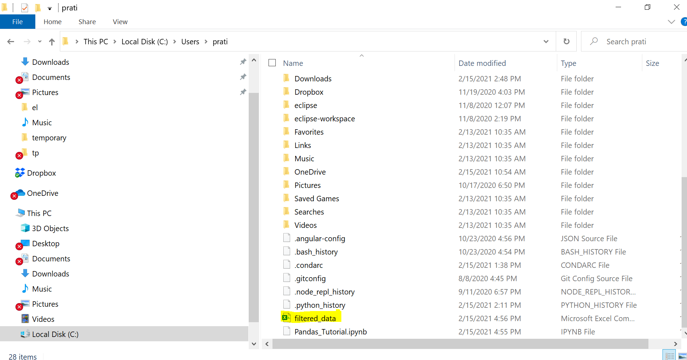Select the Pandas_Tutorial.ipynb file icon
Screen dimensions: 687x360
tap(287, 331)
